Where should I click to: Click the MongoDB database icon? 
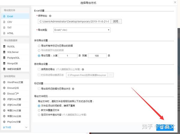click(4, 63)
